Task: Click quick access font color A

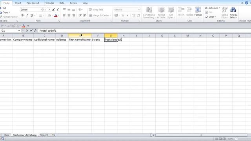Action: [x=24, y=26]
